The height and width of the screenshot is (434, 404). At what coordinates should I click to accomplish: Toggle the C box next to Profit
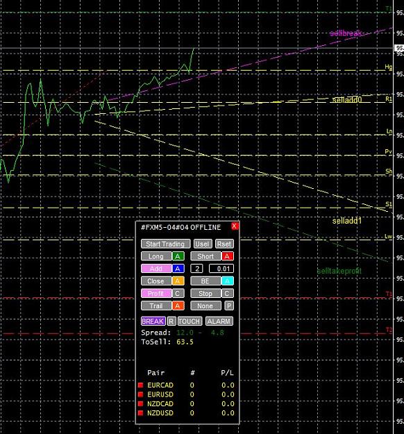click(178, 294)
